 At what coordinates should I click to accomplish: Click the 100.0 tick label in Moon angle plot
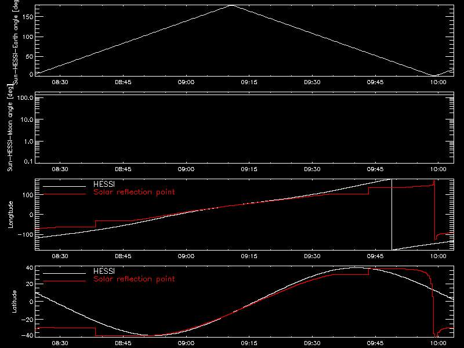pos(25,97)
